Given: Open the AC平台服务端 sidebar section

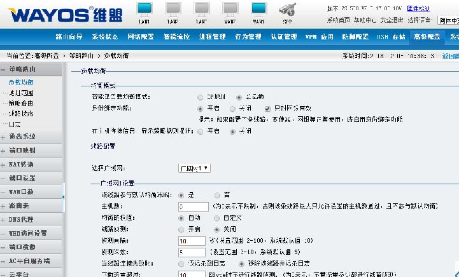Looking at the screenshot, I should [31, 260].
